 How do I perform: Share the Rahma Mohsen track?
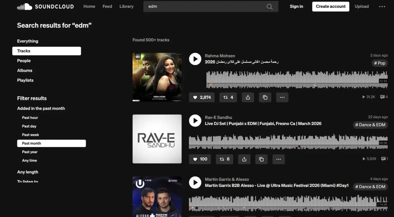(248, 97)
